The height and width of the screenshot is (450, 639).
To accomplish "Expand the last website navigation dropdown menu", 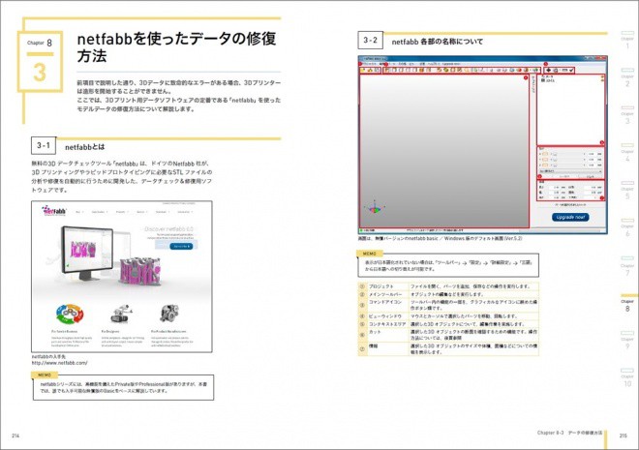I will [x=185, y=212].
